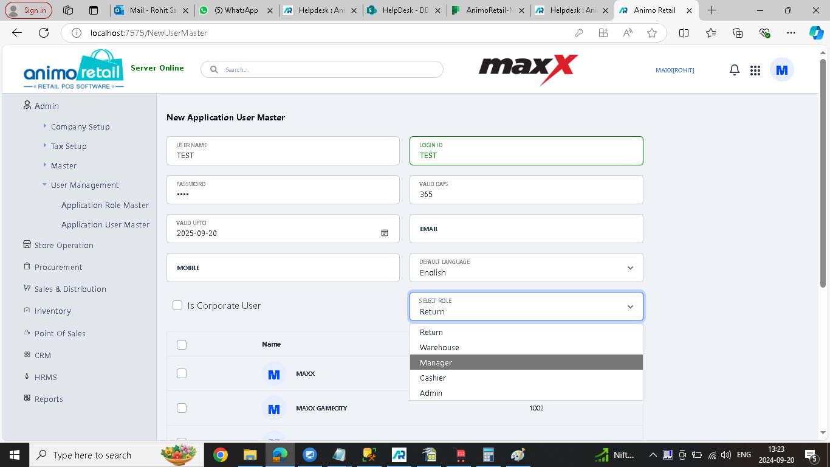The width and height of the screenshot is (830, 467).
Task: Choose Warehouse from the role list
Action: click(526, 347)
